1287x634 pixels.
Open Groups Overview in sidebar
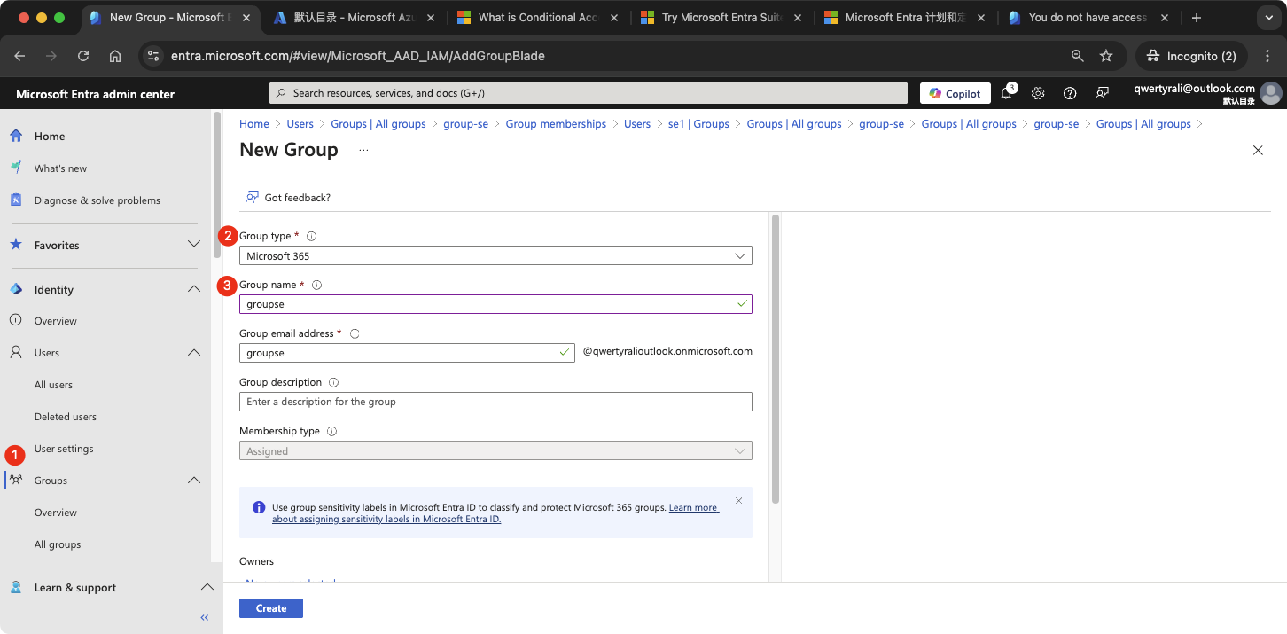coord(56,513)
